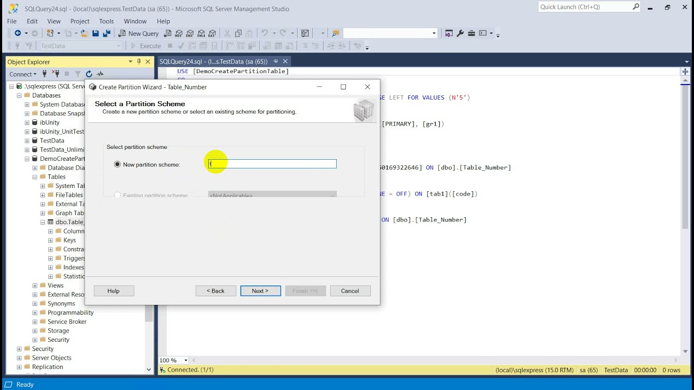694x390 pixels.
Task: Select the New partition scheme radio button
Action: coord(118,164)
